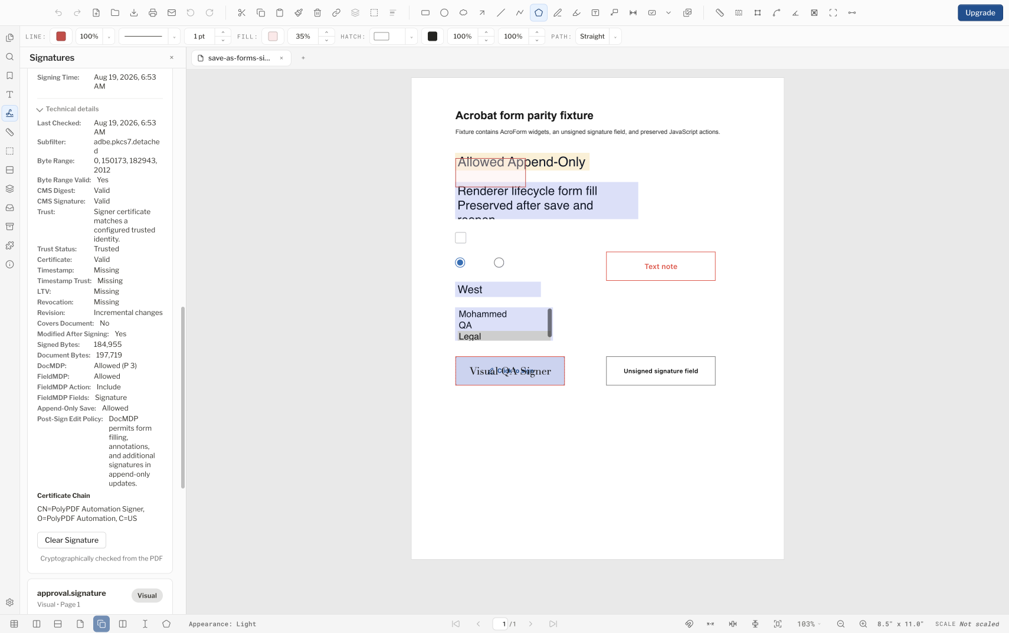Click the Paste clipboard icon
The height and width of the screenshot is (633, 1009).
279,12
